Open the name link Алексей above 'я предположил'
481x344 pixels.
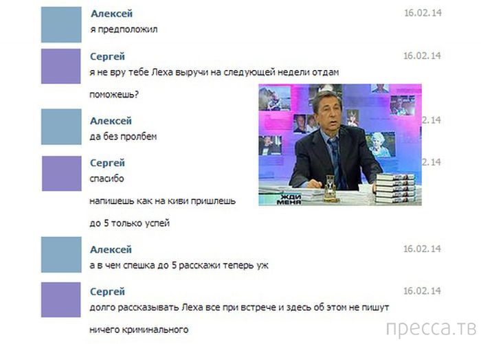111,14
